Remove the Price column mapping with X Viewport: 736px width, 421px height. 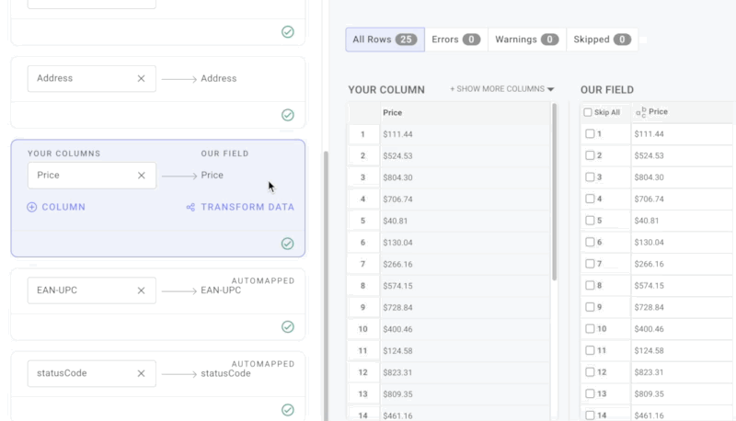(x=141, y=176)
